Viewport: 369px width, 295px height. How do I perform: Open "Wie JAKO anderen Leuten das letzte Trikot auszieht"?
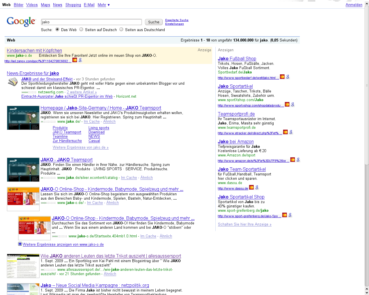tap(111, 256)
